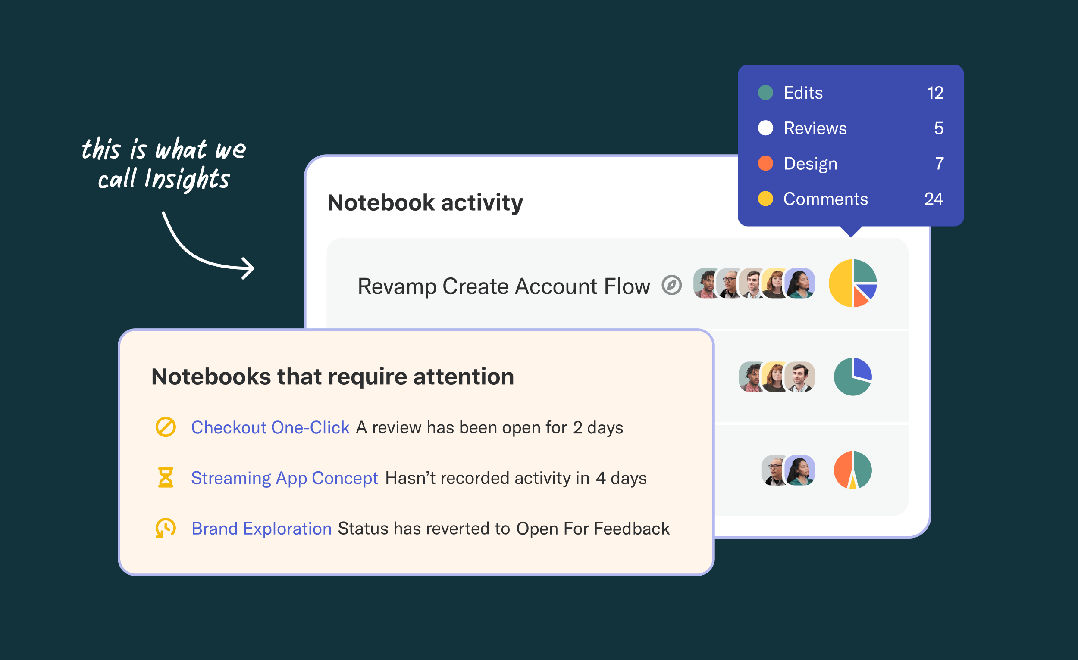Click the last avatar in the Revamp row
The image size is (1078, 660).
pyautogui.click(x=800, y=283)
